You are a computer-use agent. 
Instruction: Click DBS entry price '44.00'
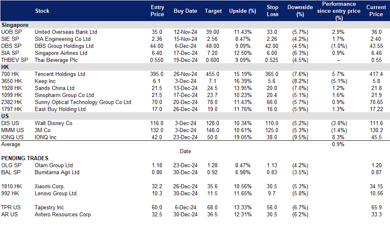(x=157, y=46)
